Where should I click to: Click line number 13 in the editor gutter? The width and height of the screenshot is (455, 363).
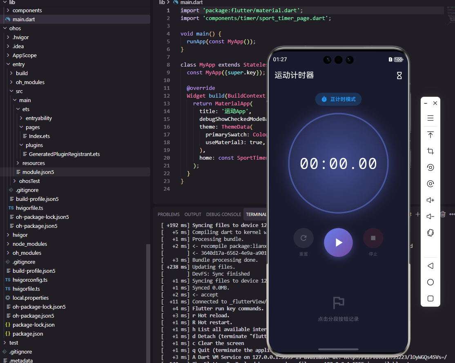click(167, 104)
